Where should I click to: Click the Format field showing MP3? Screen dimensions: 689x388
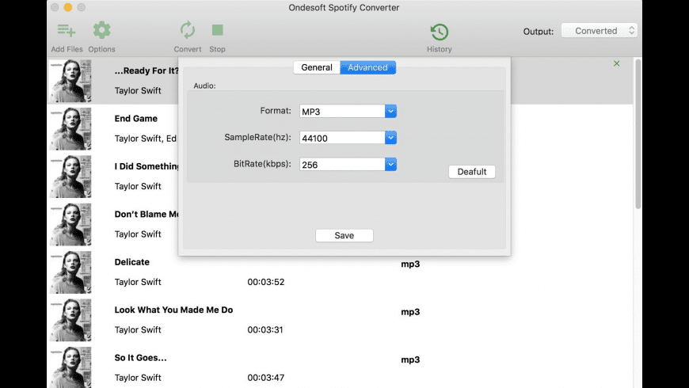(x=342, y=111)
